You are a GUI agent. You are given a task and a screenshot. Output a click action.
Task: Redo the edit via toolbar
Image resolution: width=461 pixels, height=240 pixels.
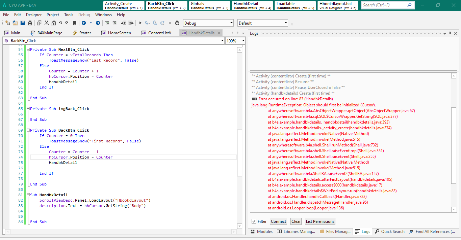point(67,23)
